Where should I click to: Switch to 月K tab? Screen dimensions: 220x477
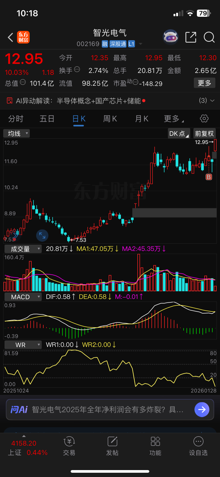pyautogui.click(x=142, y=119)
